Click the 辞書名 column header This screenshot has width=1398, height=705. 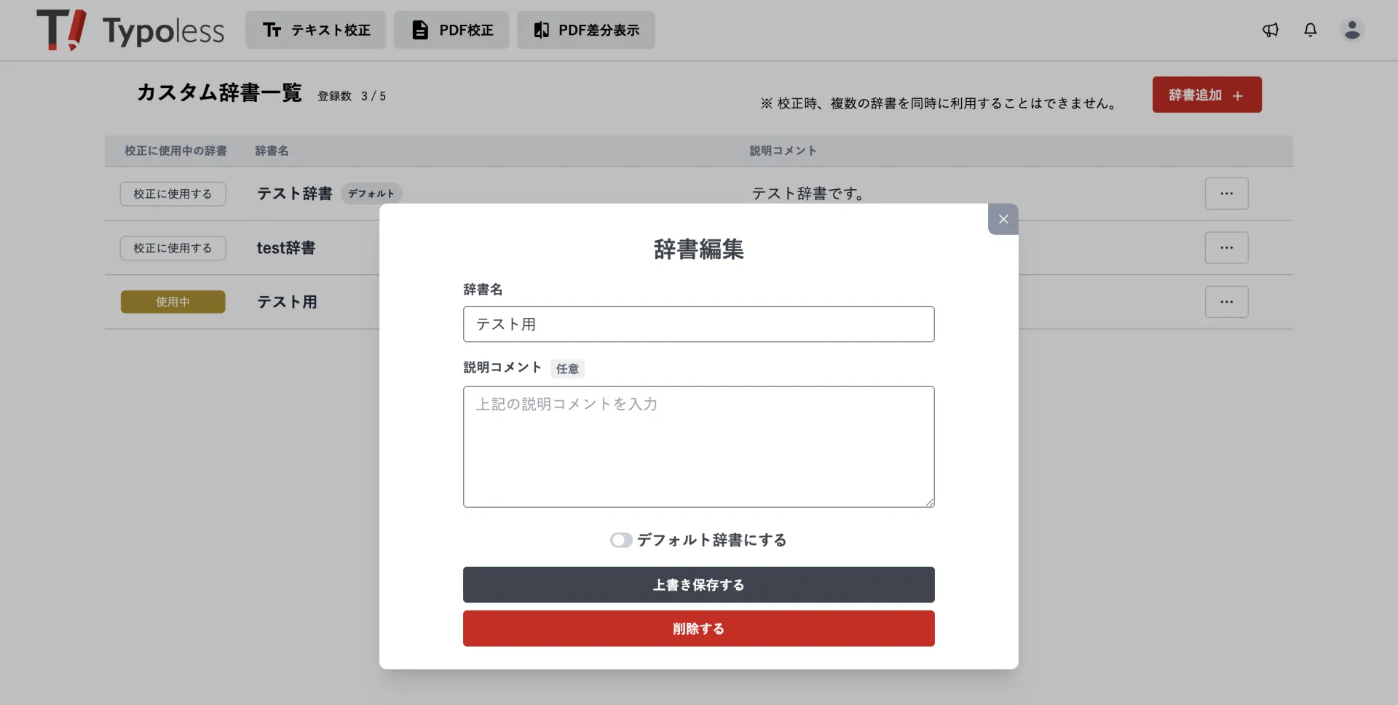coord(272,151)
